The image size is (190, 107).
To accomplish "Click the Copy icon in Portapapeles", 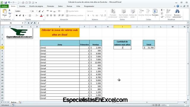I will (x=9, y=13).
